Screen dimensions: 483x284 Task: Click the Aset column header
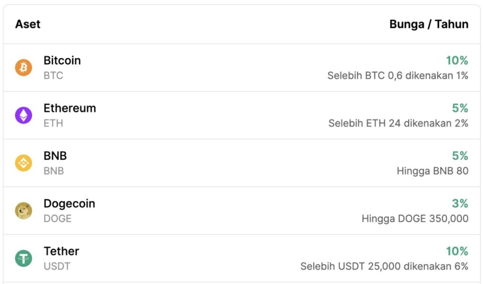pos(28,24)
